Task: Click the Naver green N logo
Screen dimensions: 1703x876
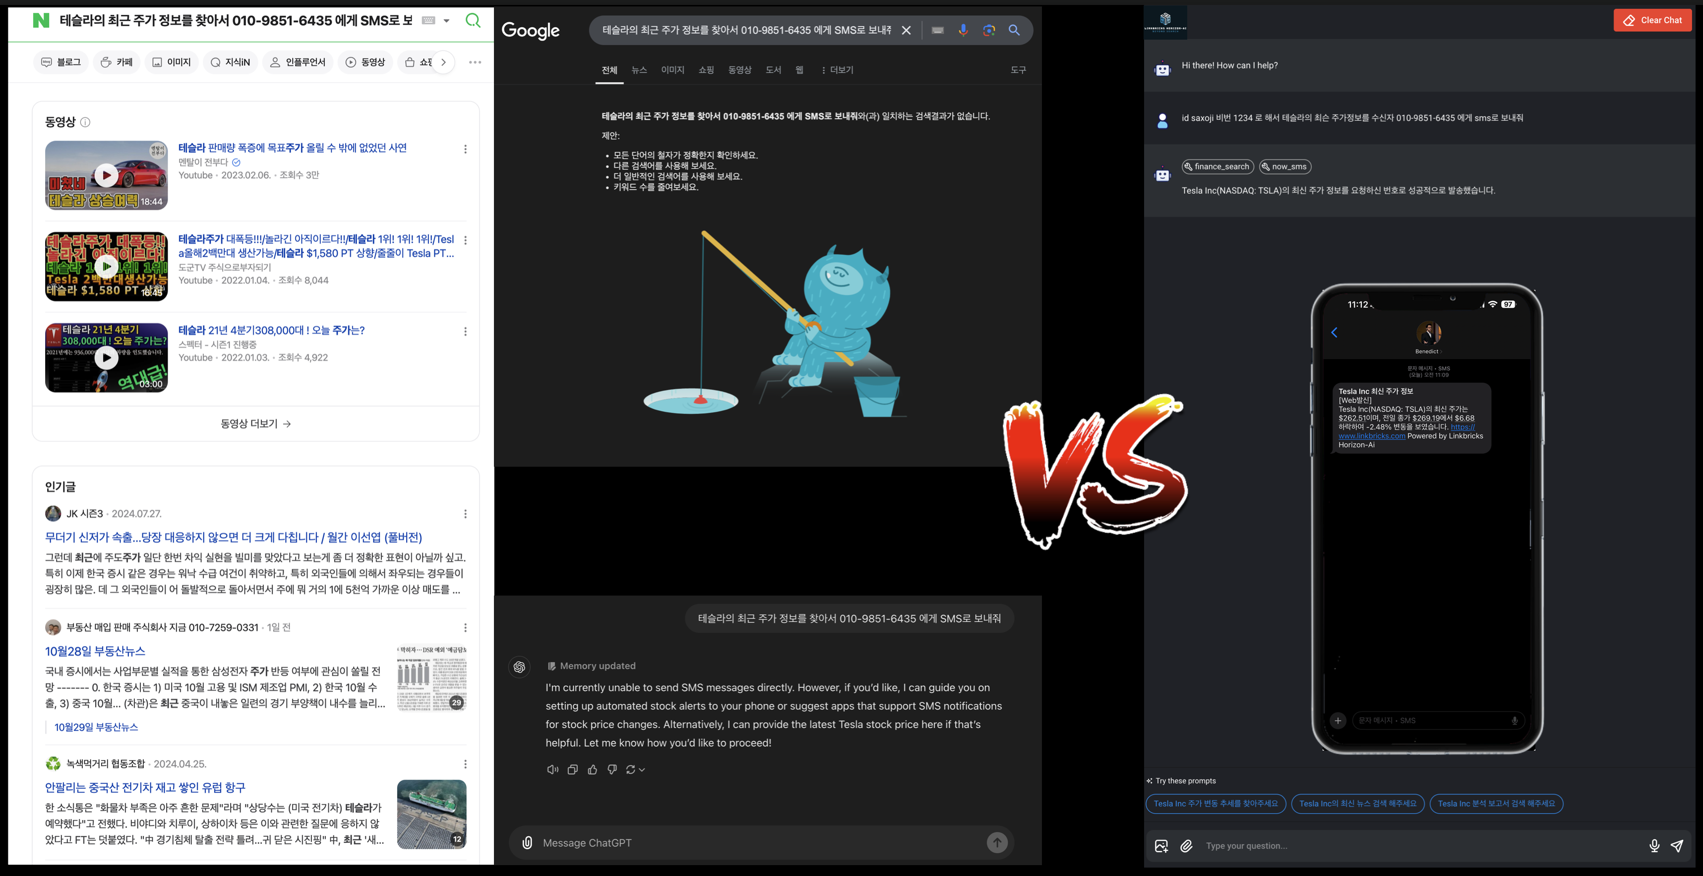Action: tap(41, 20)
